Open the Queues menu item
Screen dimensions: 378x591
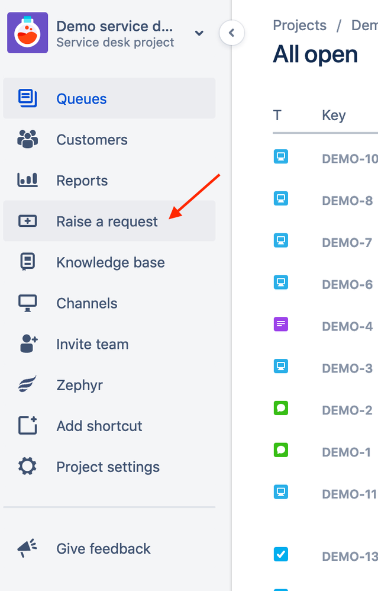[x=109, y=98]
